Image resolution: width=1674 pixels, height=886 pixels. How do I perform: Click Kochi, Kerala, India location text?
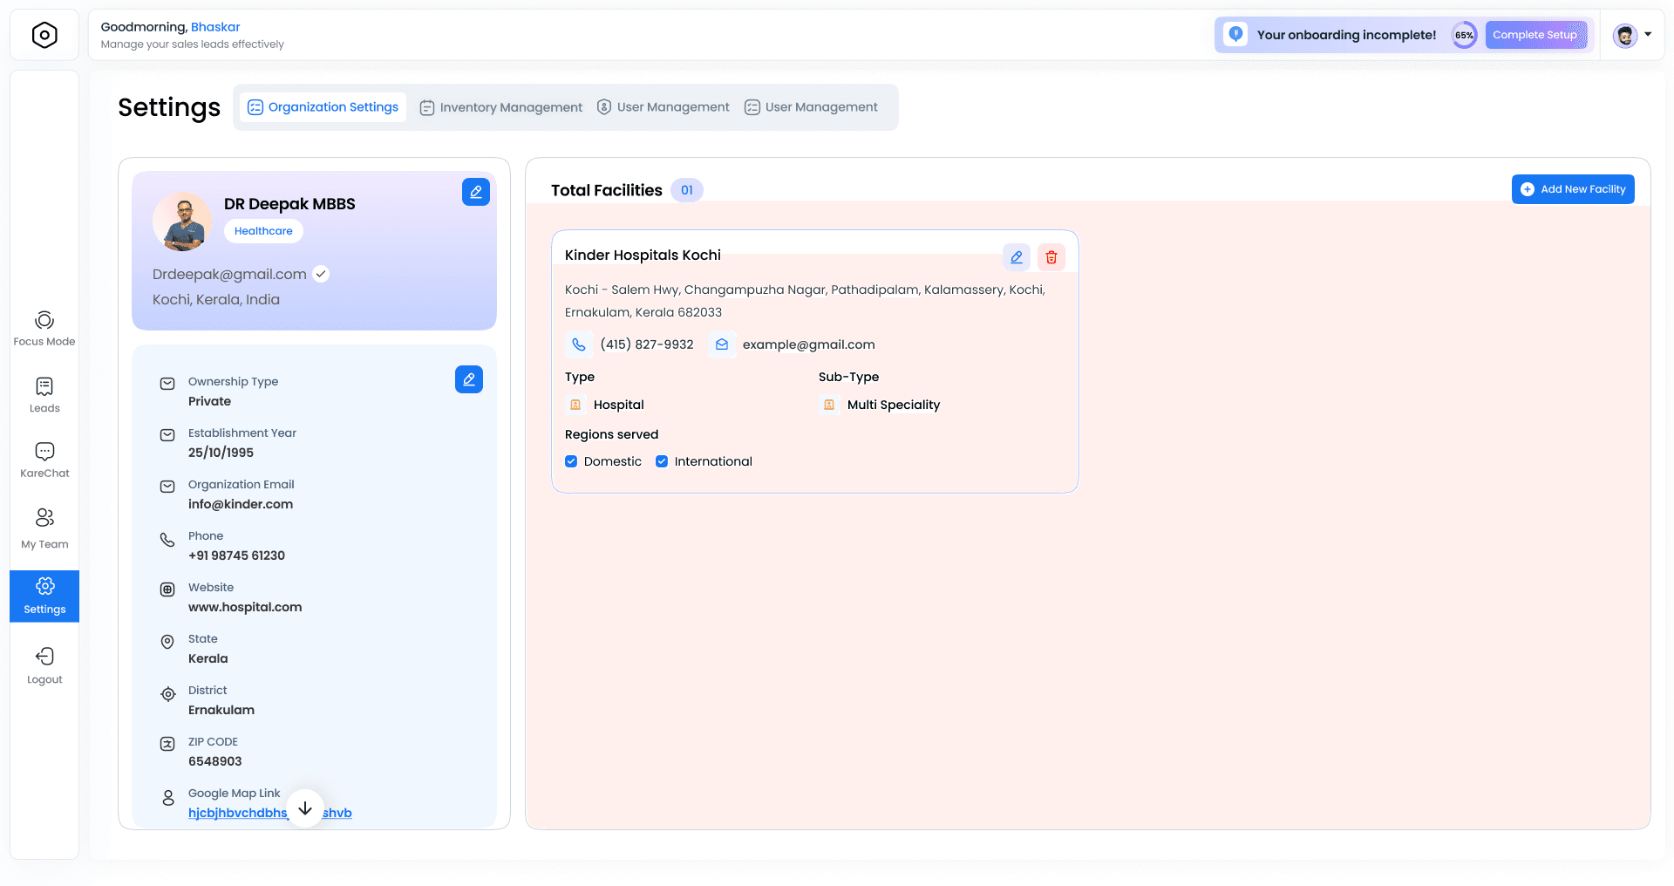click(x=216, y=299)
